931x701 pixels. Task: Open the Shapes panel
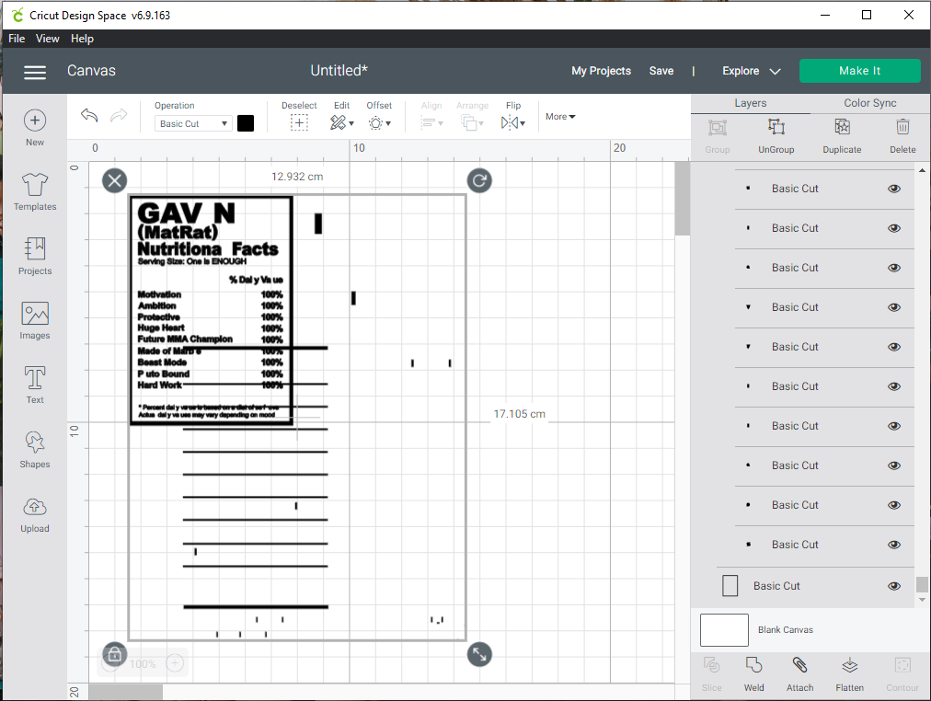(x=34, y=448)
